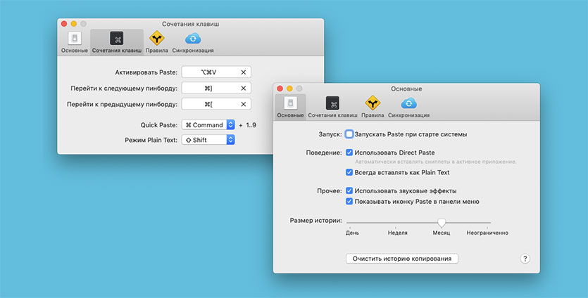Disable Использовать звуковые эффекты checkbox
Screen dimensions: 588x298
pyautogui.click(x=349, y=190)
